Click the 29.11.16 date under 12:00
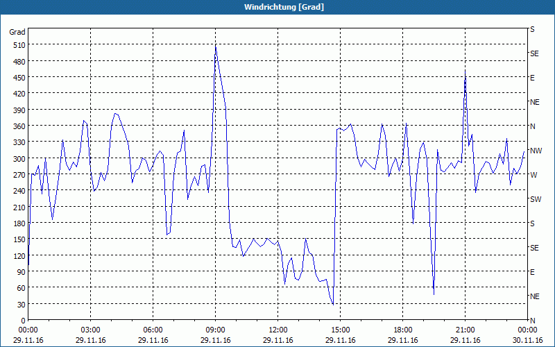Viewport: 555px width, 347px height. tap(278, 341)
